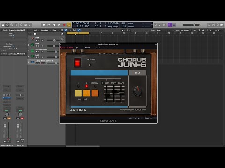Select the Inst 1 track icon
The height and width of the screenshot is (168, 225).
32,39
